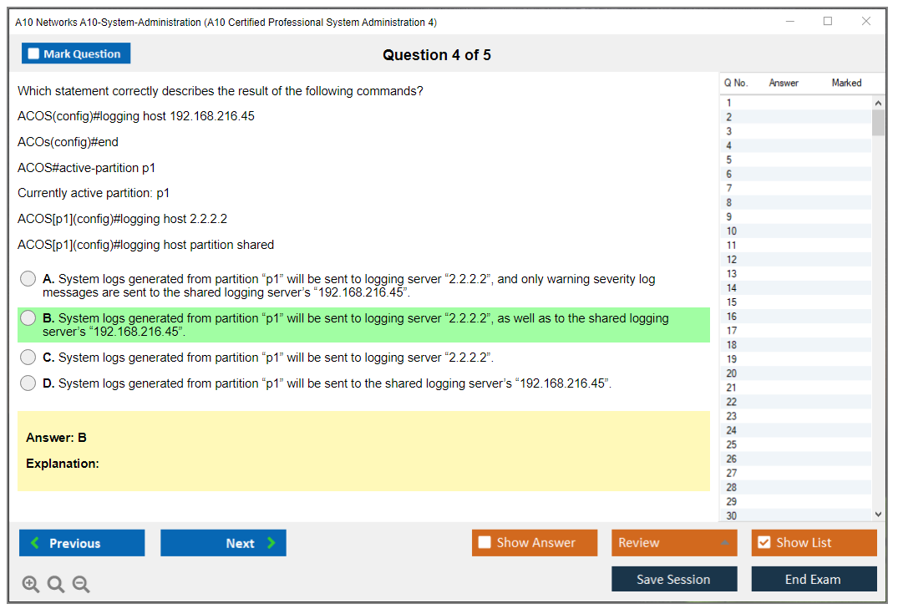Screen dimensions: 898x614
Task: Select question 4 in the list
Action: point(794,145)
